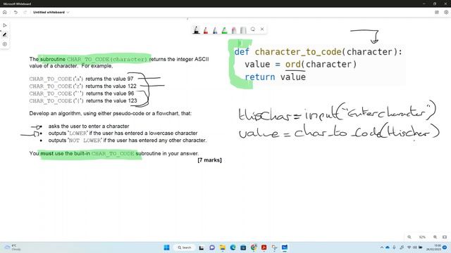Viewport: 451px width, 253px height.
Task: Choose the select pointer tool
Action: tap(5, 25)
